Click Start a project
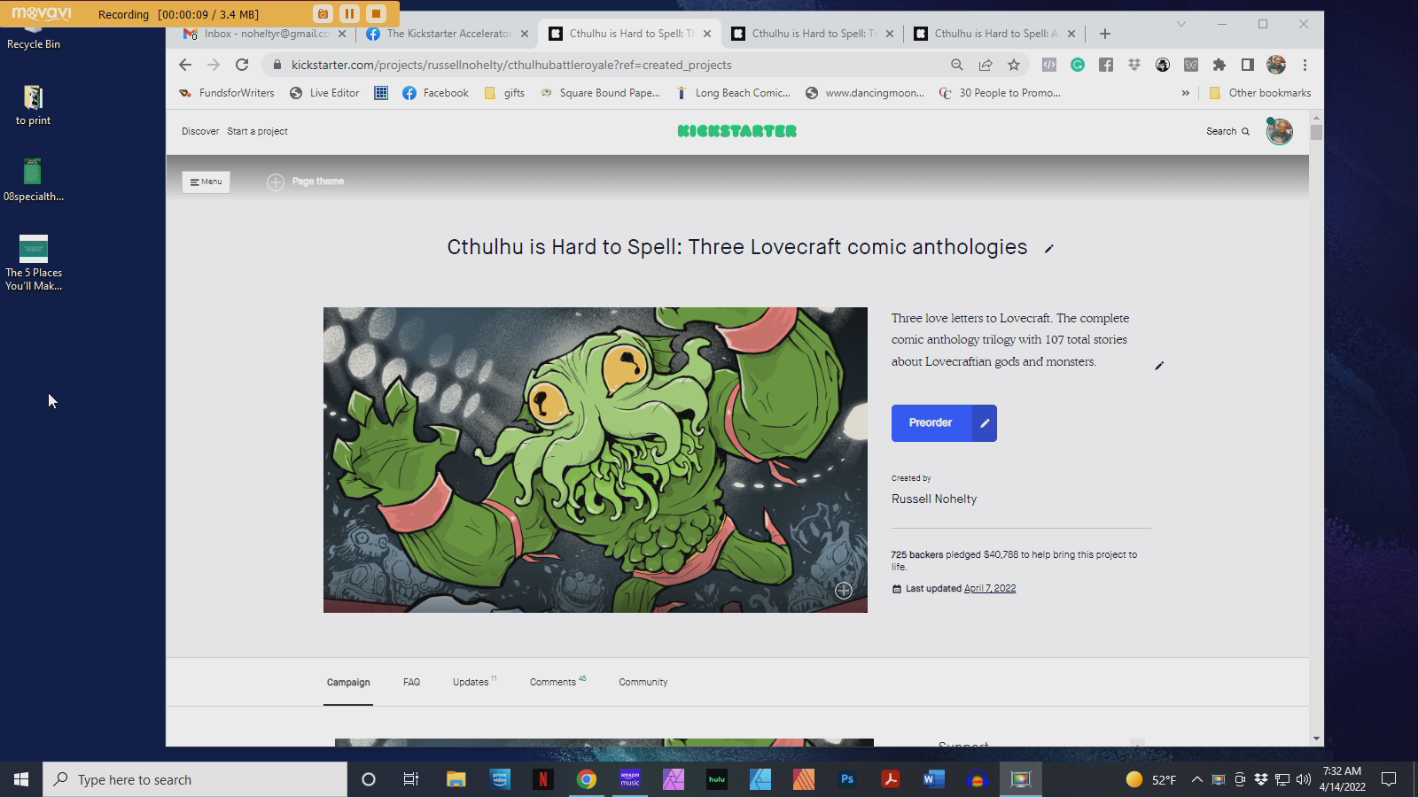This screenshot has width=1418, height=797. [257, 131]
